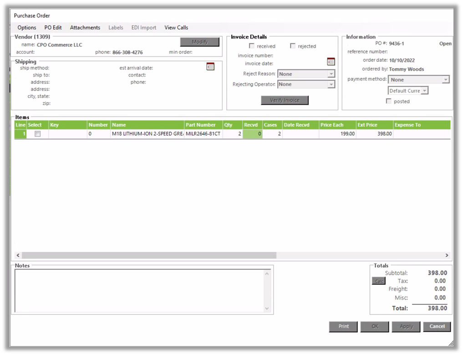Expand the Rejecting Operator dropdown
The width and height of the screenshot is (463, 355).
click(331, 84)
